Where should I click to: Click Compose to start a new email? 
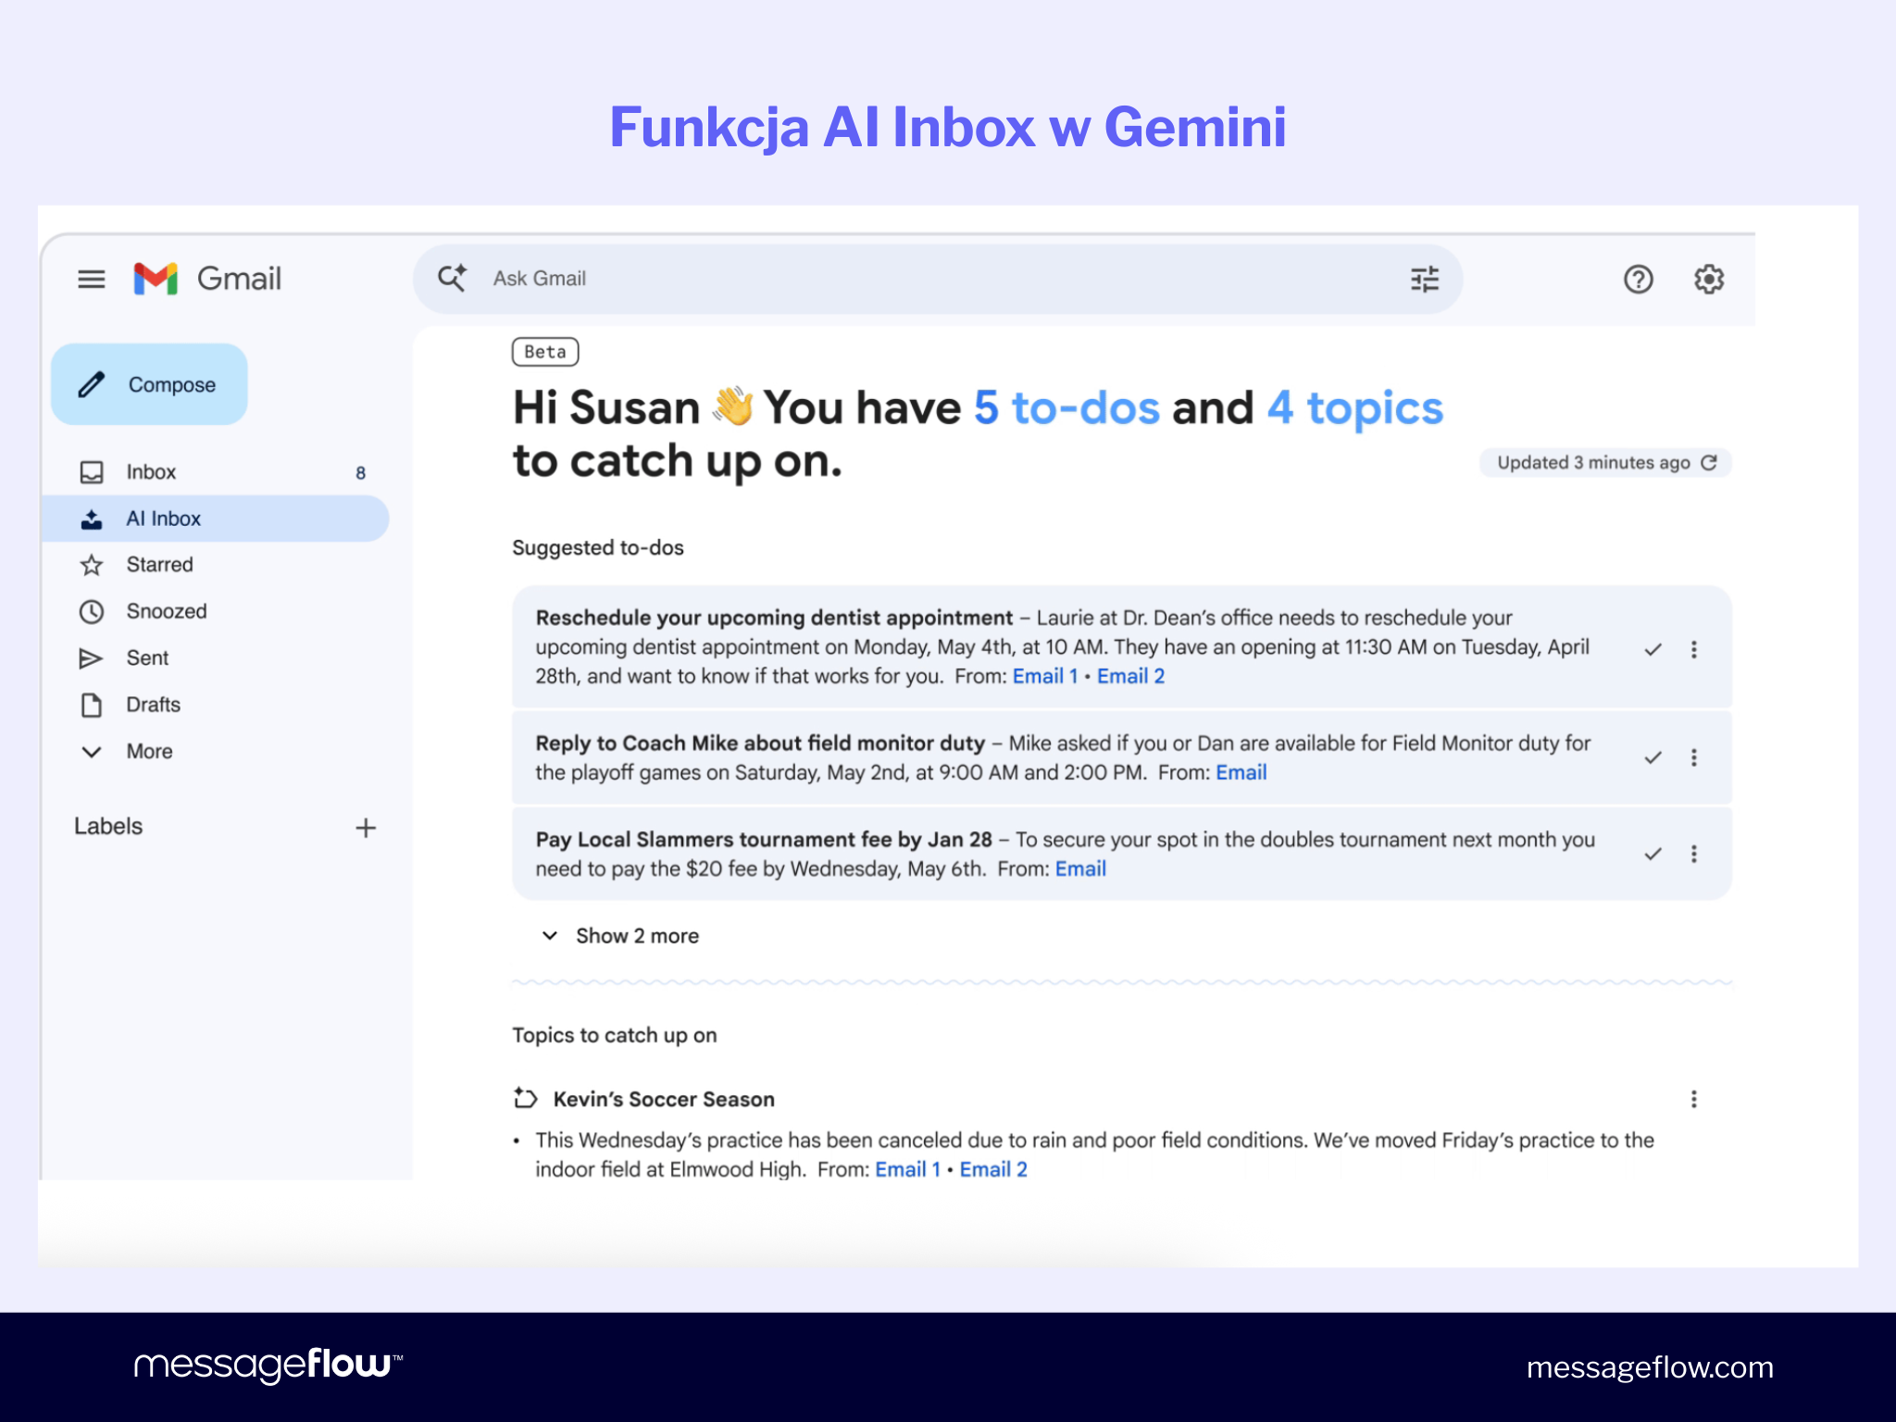[x=149, y=383]
